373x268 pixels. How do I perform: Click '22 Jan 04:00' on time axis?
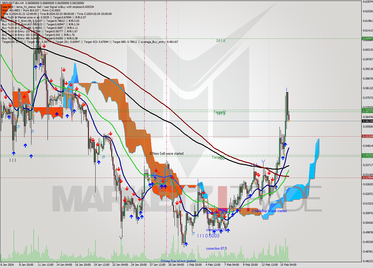(x=120, y=265)
